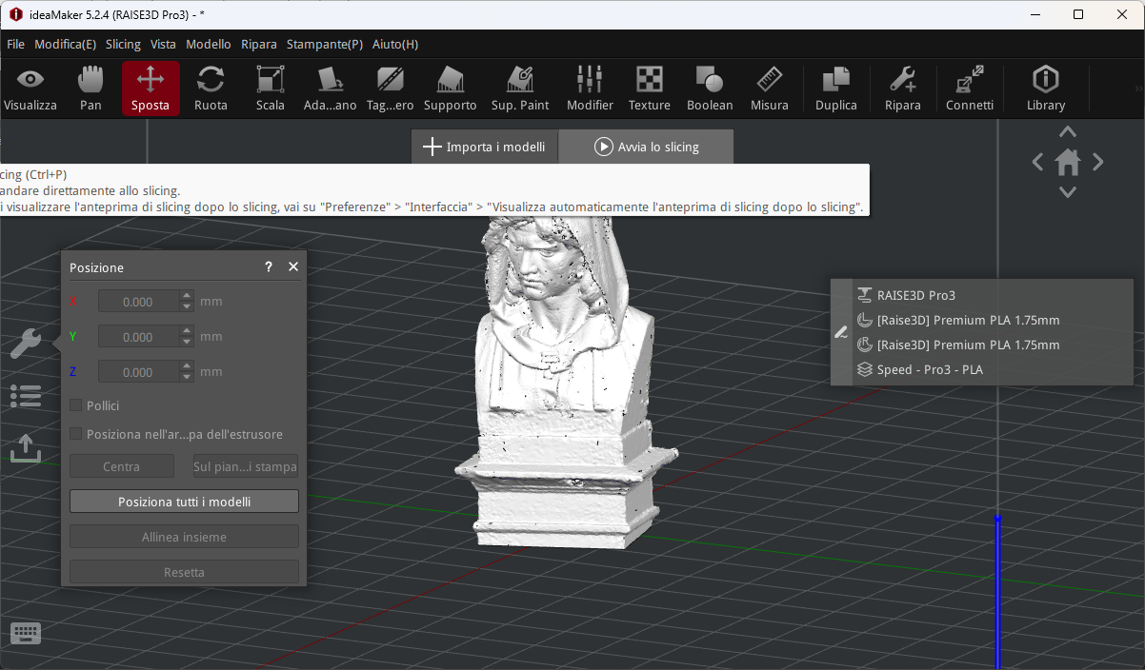Decrease the Z position stepper value

pyautogui.click(x=187, y=378)
